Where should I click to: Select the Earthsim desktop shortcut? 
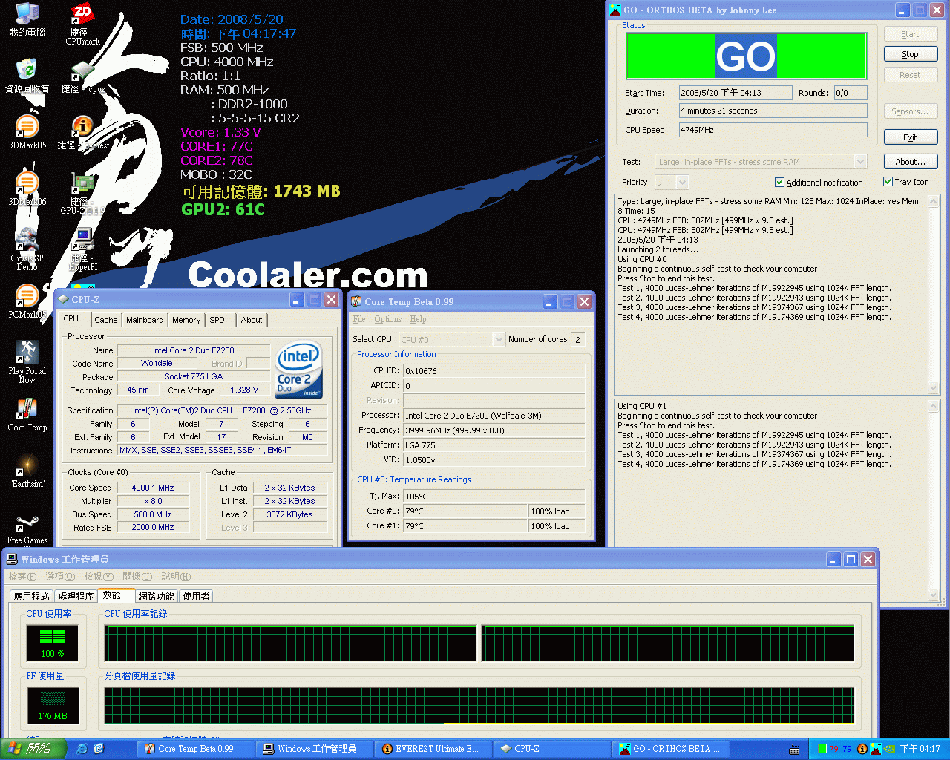coord(27,471)
